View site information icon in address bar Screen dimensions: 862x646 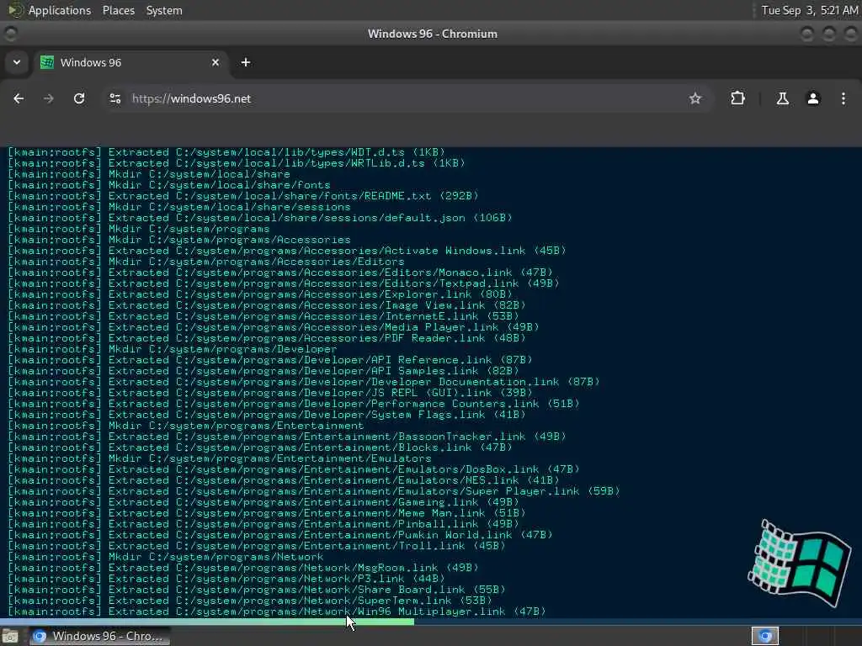(x=114, y=98)
